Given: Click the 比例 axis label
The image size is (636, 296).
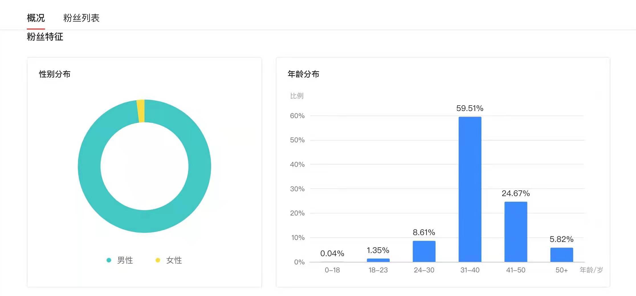Looking at the screenshot, I should pyautogui.click(x=296, y=96).
